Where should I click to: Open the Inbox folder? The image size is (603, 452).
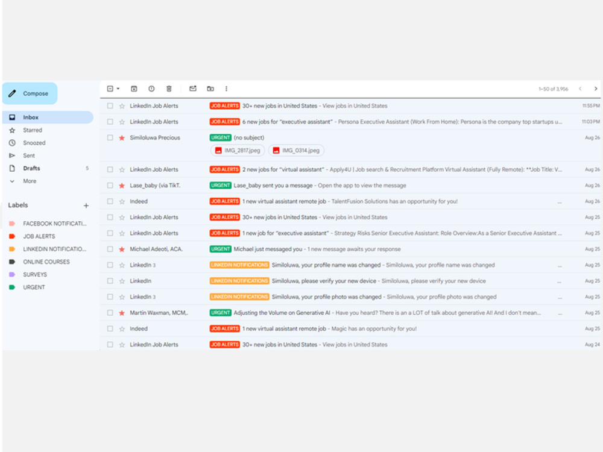click(x=48, y=118)
